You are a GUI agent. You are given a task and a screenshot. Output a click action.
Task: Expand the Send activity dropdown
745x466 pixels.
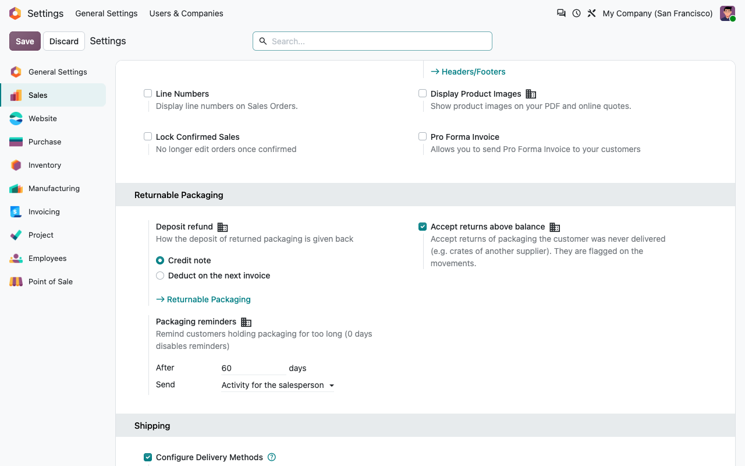(278, 385)
